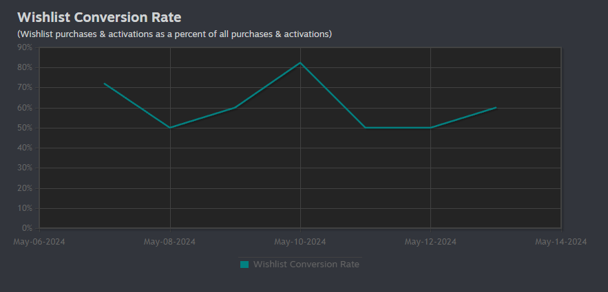Click the May-14-2024 x-axis label
The image size is (608, 292).
561,242
